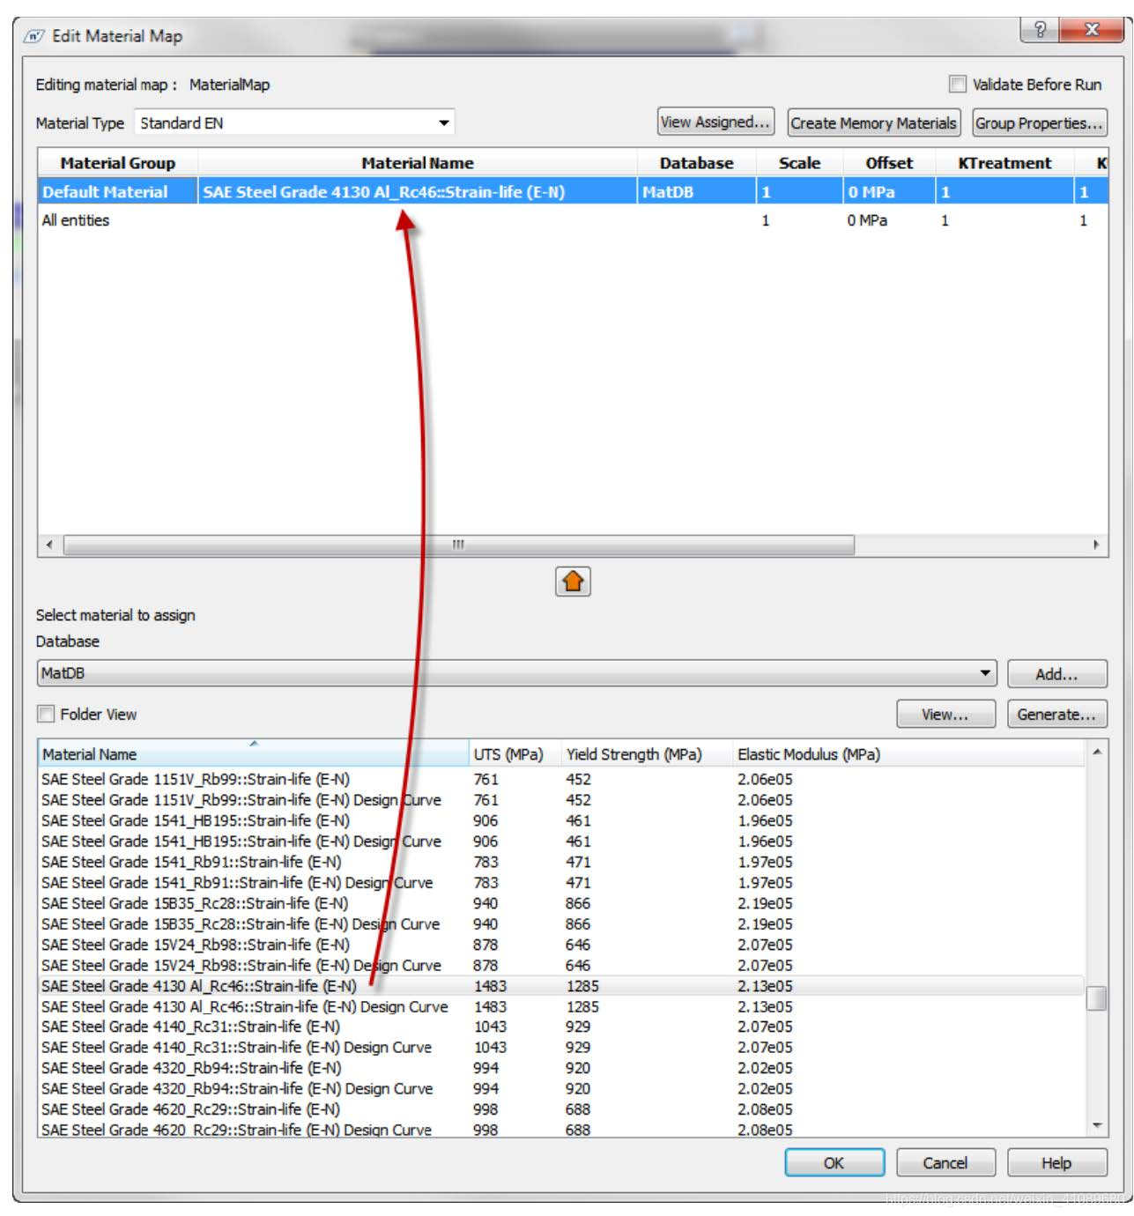The height and width of the screenshot is (1216, 1134).
Task: Click the View Assigned button
Action: (x=715, y=122)
